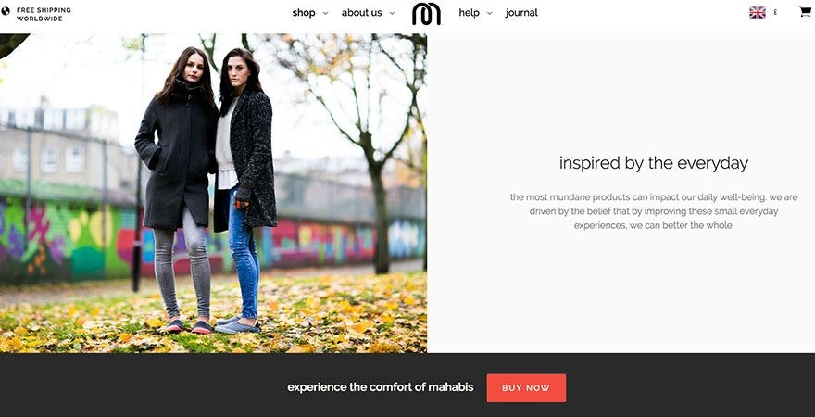Open the help menu item
This screenshot has height=417, width=815.
(469, 12)
